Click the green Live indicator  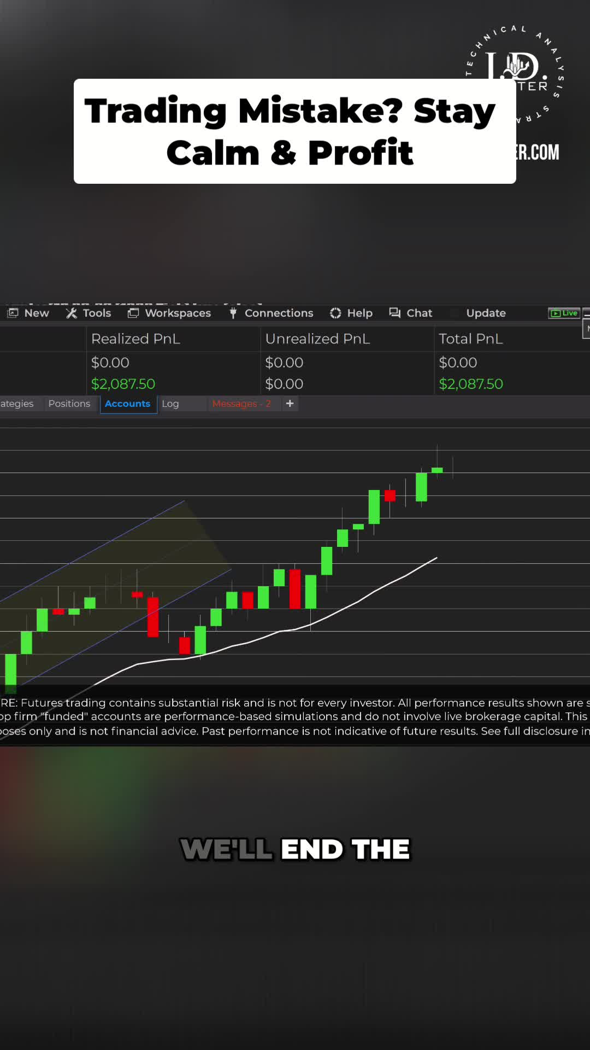click(x=564, y=313)
